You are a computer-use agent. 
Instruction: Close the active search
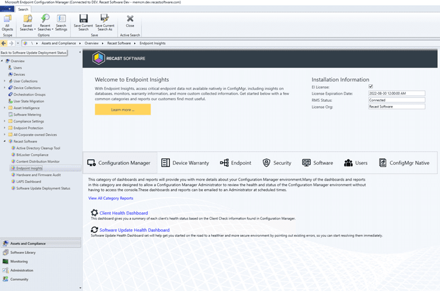pyautogui.click(x=130, y=21)
